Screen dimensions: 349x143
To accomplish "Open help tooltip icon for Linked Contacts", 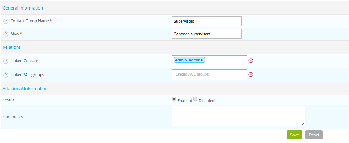I will point(6,61).
